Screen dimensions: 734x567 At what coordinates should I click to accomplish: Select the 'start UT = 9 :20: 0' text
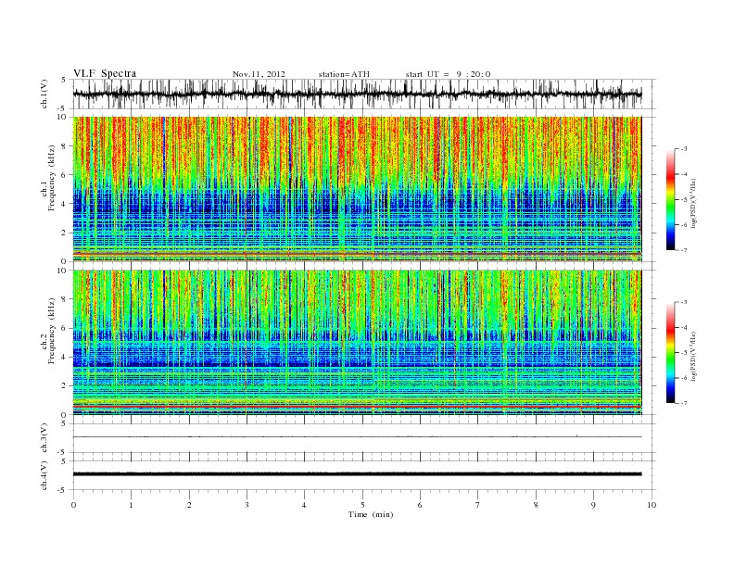tap(448, 74)
